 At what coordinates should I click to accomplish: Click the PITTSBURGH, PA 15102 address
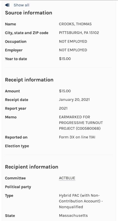[79, 33]
